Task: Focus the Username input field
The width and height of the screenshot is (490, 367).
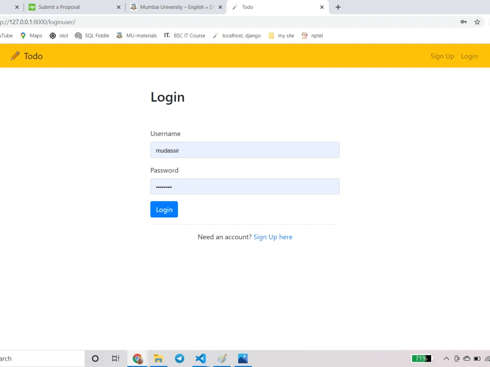Action: [x=245, y=150]
